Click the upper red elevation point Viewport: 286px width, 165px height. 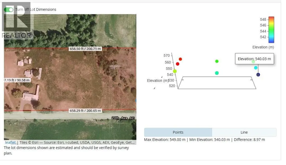coord(181,59)
